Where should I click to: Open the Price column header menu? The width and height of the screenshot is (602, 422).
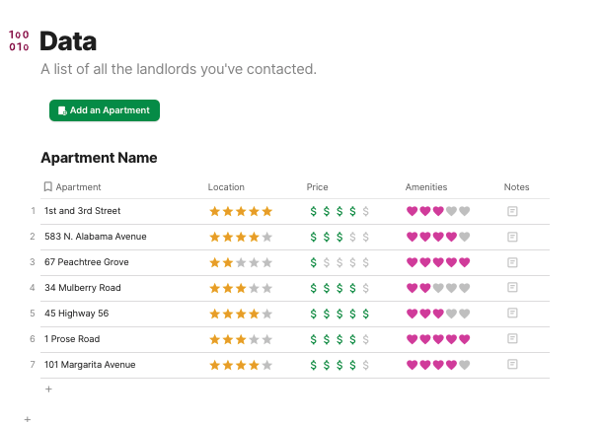pos(318,187)
